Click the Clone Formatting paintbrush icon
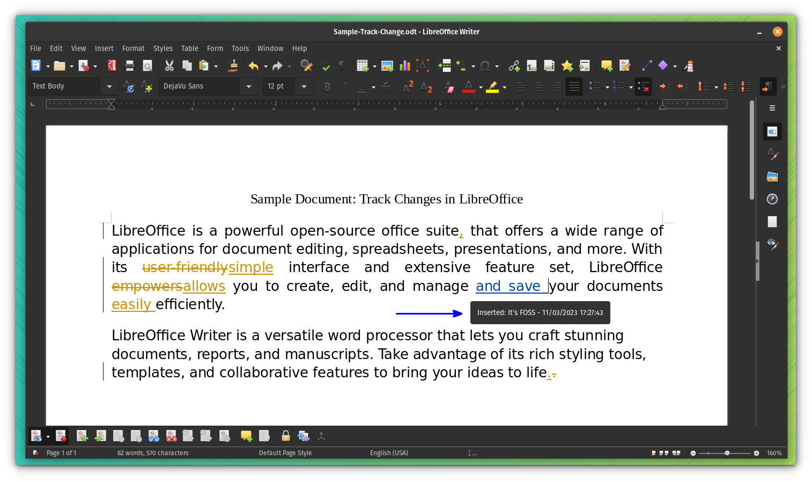 (233, 65)
